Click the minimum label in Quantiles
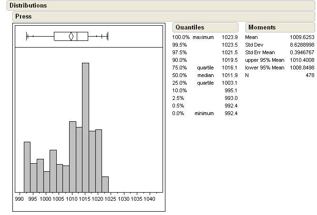Viewport: 317px width, 215px height. pos(204,113)
